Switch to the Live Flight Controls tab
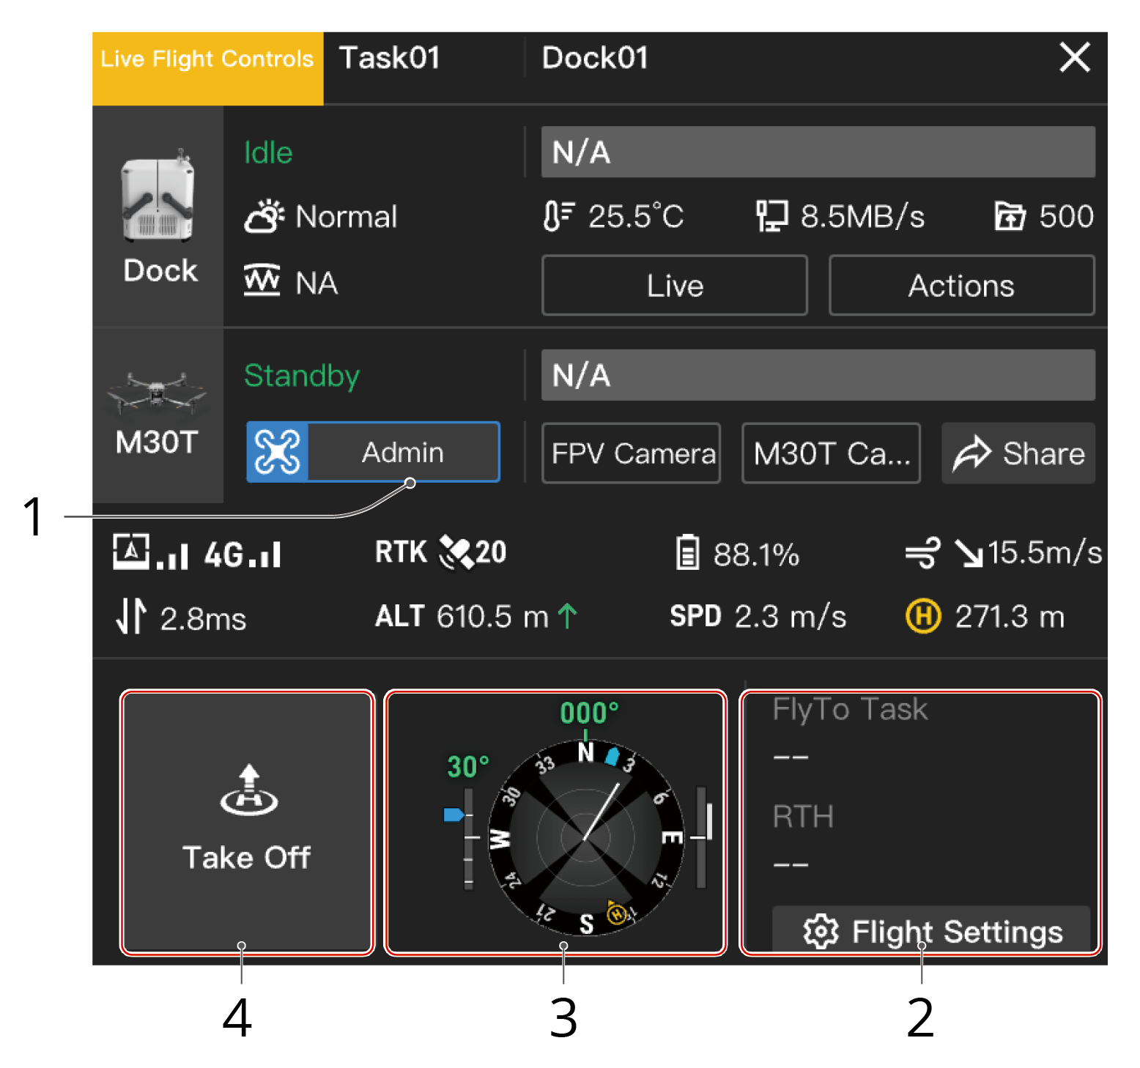The width and height of the screenshot is (1140, 1068). click(x=207, y=59)
